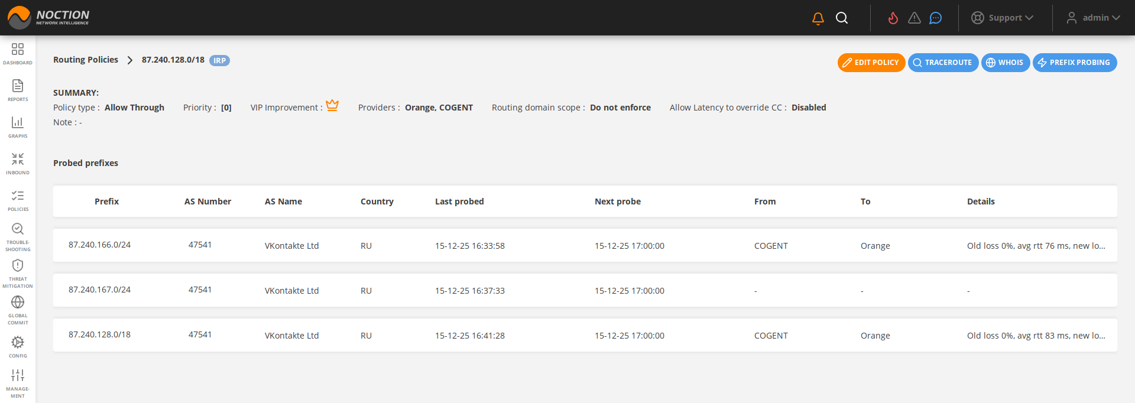1135x403 pixels.
Task: Open the notifications bell icon
Action: coord(818,18)
